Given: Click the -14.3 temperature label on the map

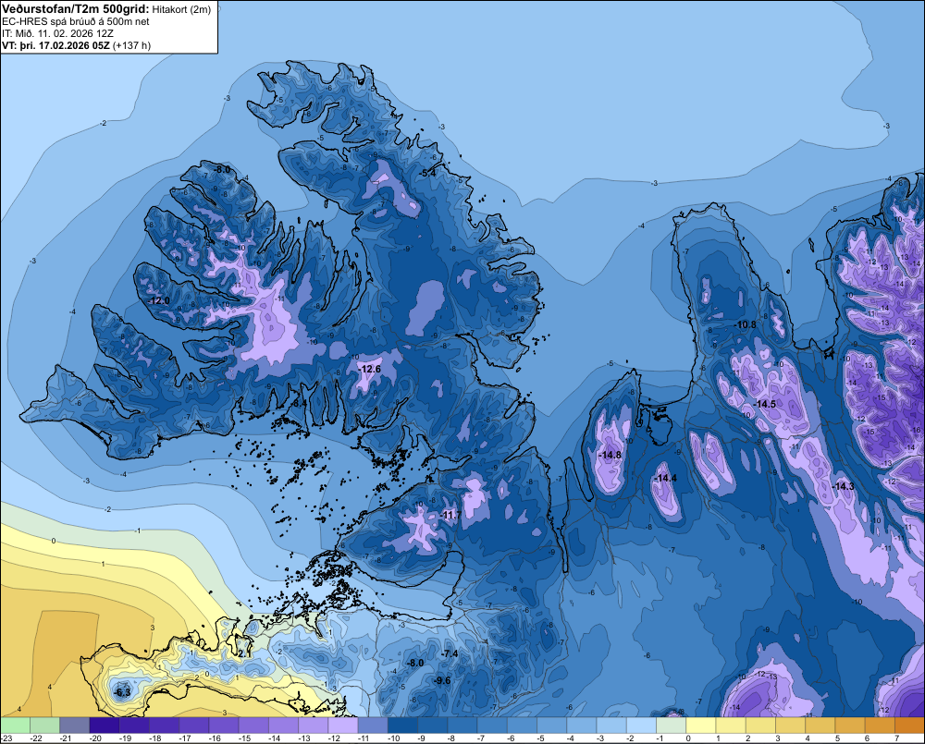Looking at the screenshot, I should tap(844, 486).
